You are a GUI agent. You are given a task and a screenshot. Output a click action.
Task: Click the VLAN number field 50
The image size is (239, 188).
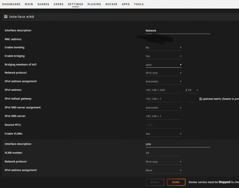(163, 153)
